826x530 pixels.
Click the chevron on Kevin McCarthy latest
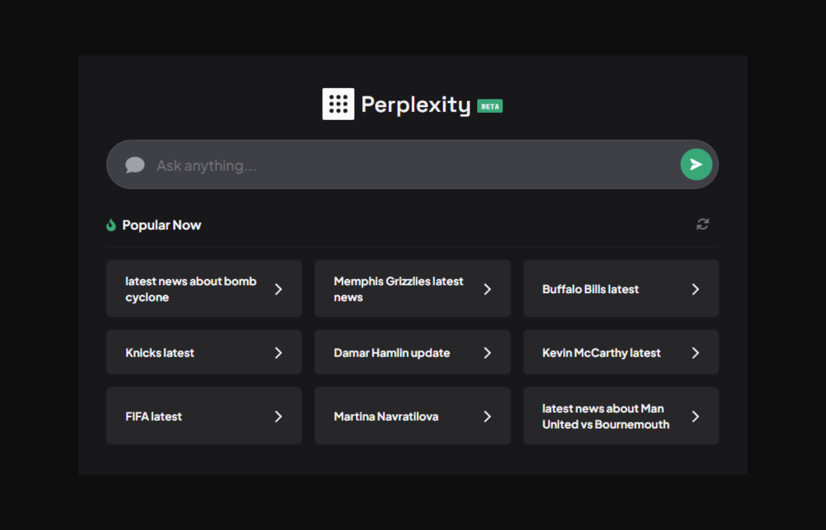pos(695,353)
